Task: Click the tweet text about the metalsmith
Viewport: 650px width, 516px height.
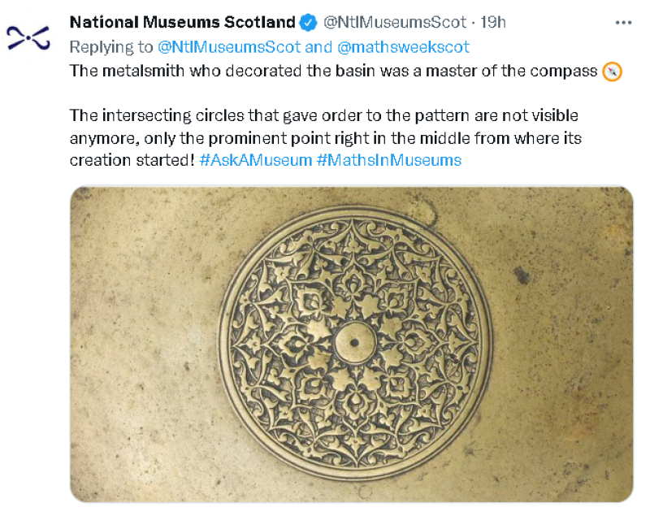Action: (333, 72)
